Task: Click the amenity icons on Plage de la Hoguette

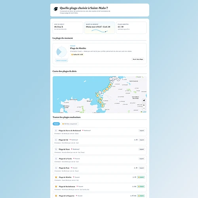Action: pos(133,196)
